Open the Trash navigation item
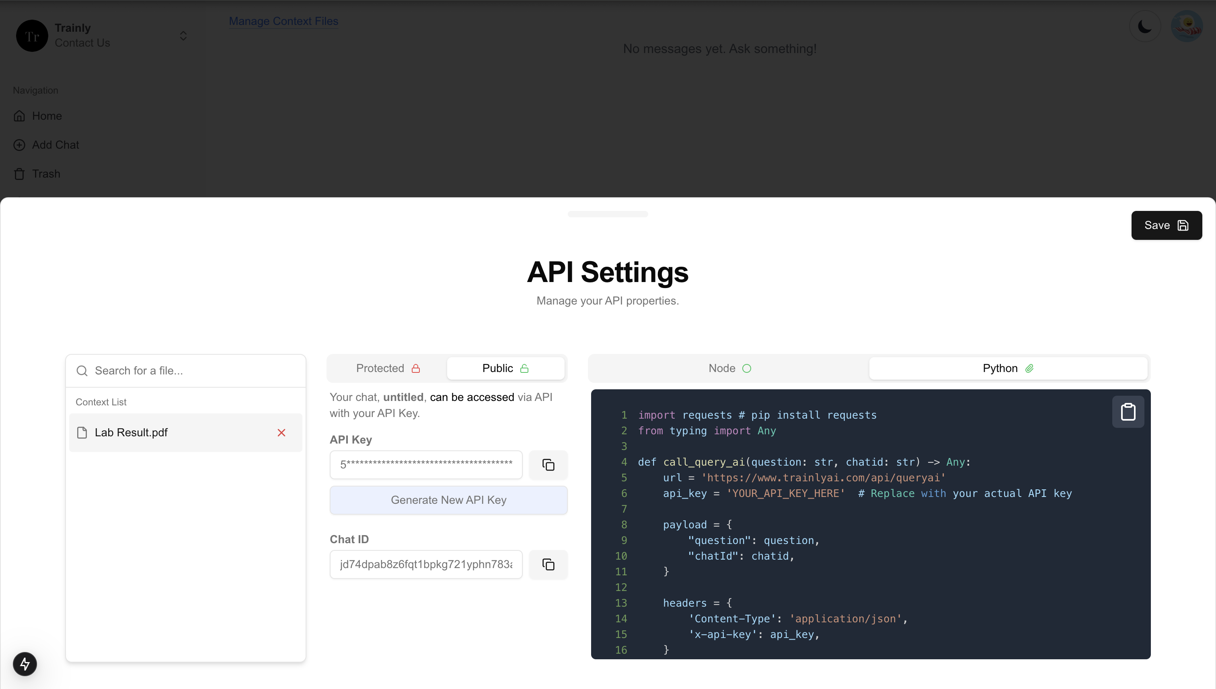1216x689 pixels. click(x=46, y=174)
